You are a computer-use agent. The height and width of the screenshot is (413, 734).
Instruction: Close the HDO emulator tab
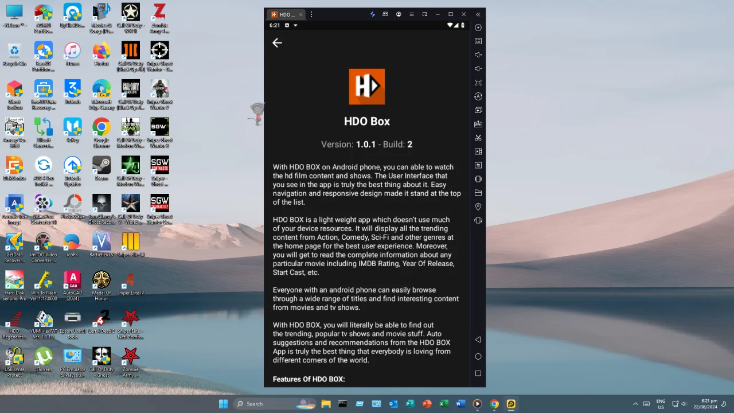pos(300,14)
